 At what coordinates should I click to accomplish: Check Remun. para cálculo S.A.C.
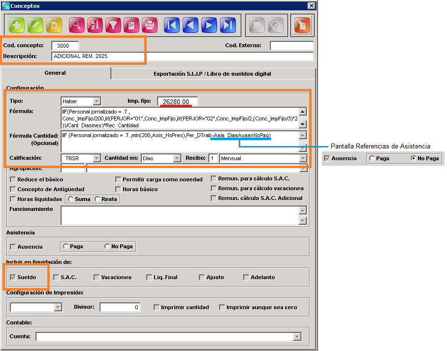[214, 178]
